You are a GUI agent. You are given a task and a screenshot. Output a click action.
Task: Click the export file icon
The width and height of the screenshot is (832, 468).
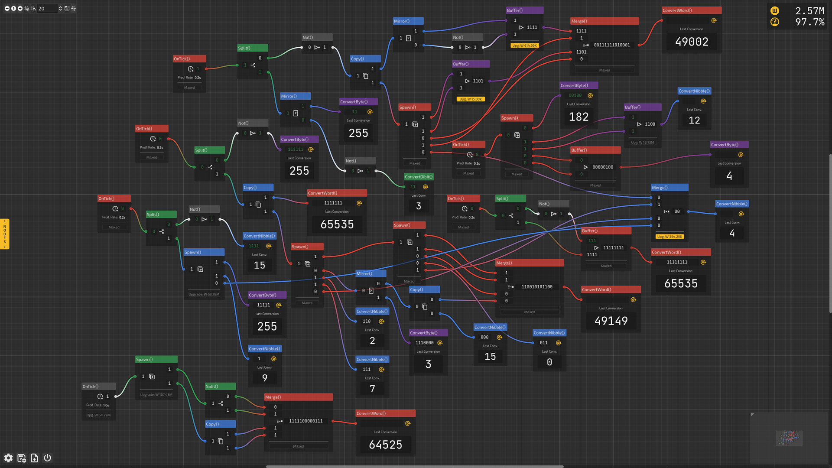coord(34,458)
